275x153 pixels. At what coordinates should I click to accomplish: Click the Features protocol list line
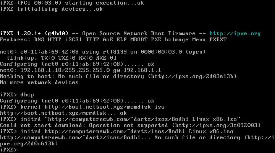(113, 40)
